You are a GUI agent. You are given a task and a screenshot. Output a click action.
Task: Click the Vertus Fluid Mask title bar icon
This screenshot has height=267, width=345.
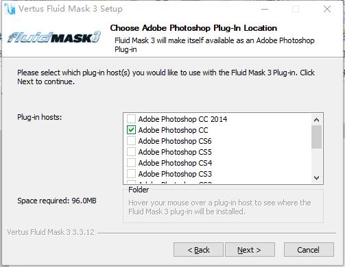[x=10, y=9]
